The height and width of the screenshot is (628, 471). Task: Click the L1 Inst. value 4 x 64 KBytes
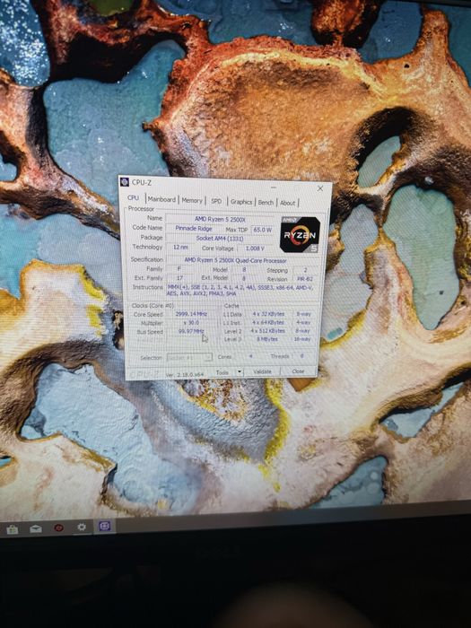268,322
